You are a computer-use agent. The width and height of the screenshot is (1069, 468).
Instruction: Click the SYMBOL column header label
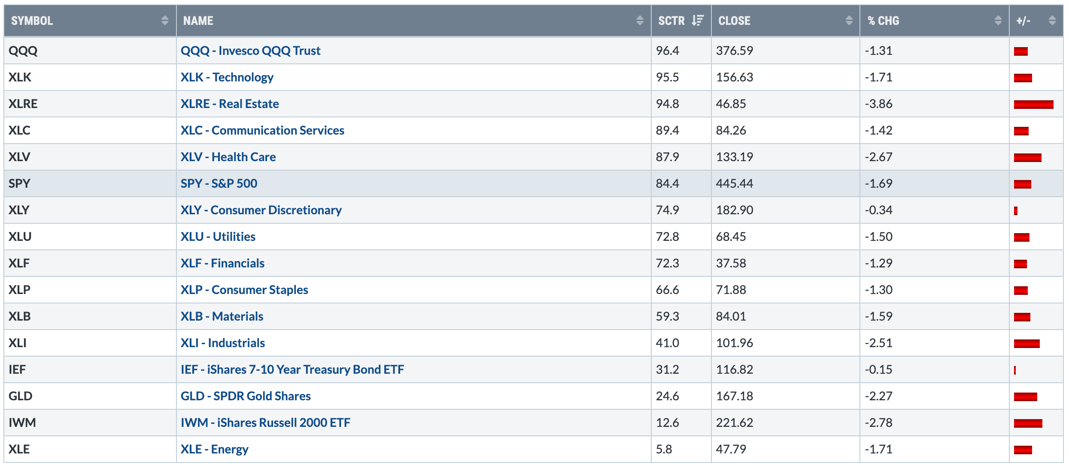click(x=32, y=21)
